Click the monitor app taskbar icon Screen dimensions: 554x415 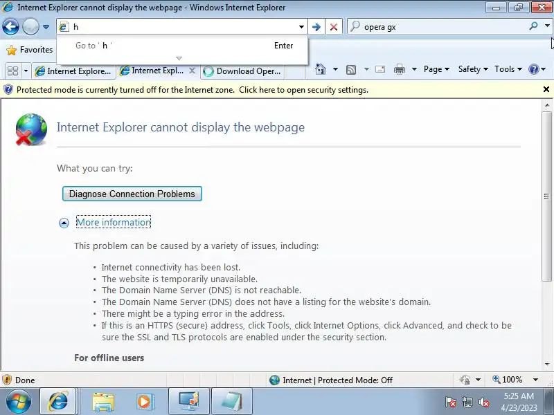pyautogui.click(x=189, y=402)
